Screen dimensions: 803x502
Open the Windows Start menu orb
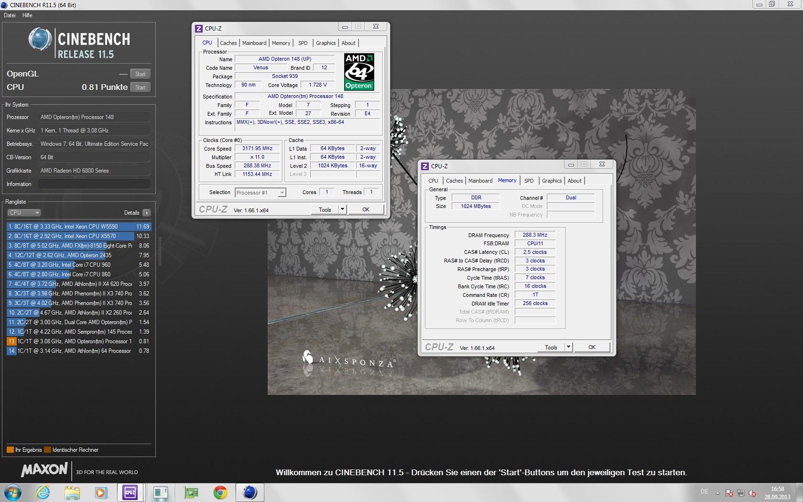[x=12, y=492]
